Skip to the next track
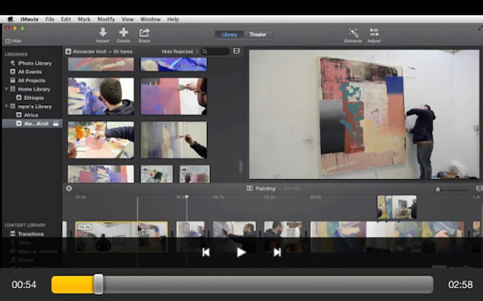The width and height of the screenshot is (483, 301). click(277, 253)
